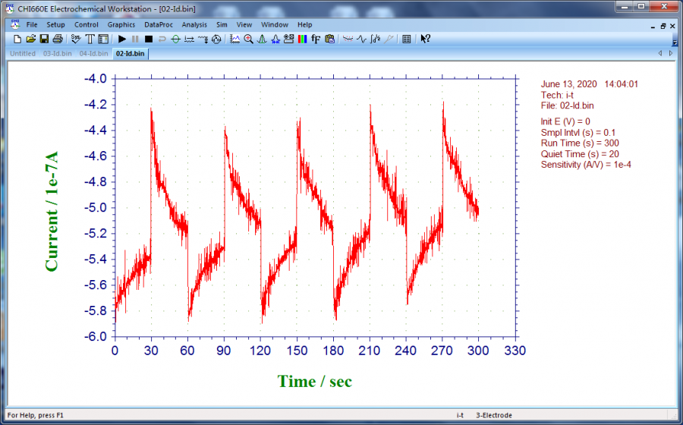Image resolution: width=683 pixels, height=425 pixels.
Task: Open the Setup menu
Action: [55, 24]
